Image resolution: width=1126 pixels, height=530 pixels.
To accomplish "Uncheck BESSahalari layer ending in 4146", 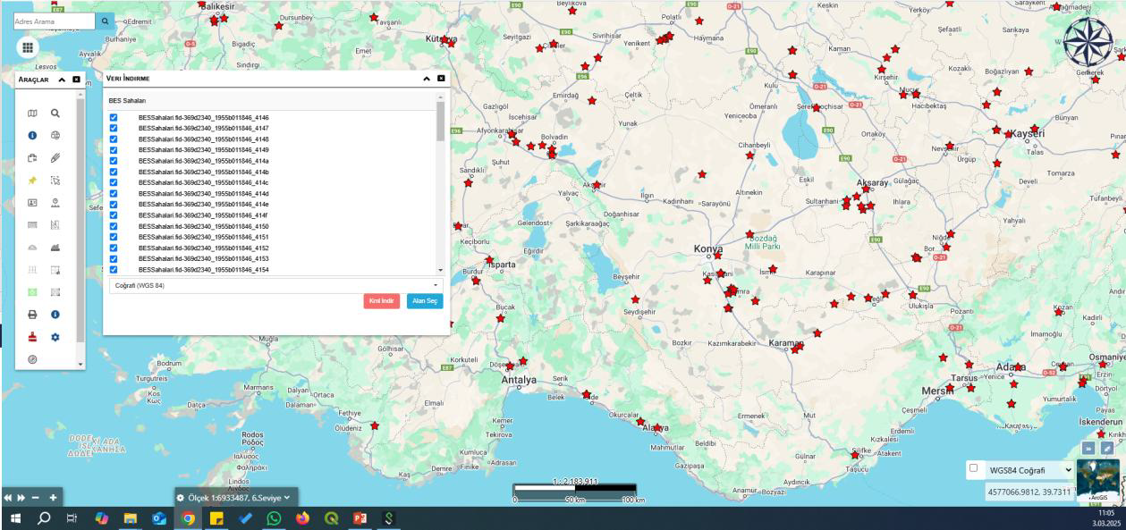I will [114, 118].
